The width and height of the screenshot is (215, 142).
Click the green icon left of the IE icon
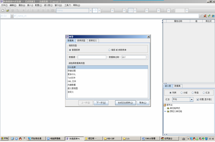pos(209,16)
